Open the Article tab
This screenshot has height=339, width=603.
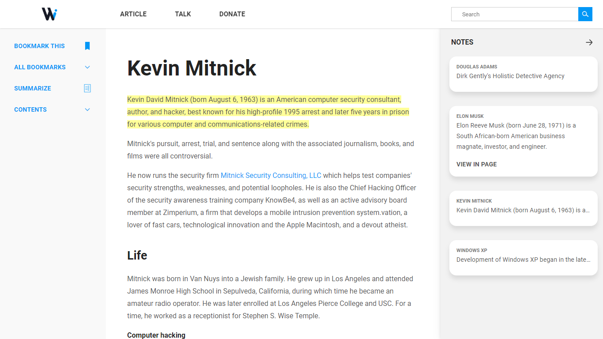(x=133, y=14)
